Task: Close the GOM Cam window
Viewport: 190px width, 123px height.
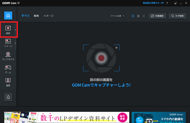Action: [186, 3]
